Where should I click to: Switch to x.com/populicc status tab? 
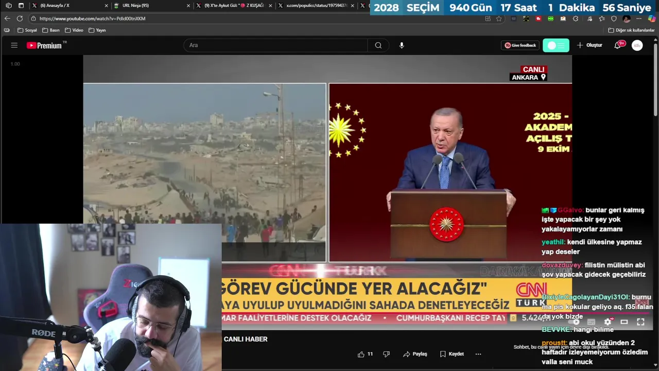click(315, 6)
